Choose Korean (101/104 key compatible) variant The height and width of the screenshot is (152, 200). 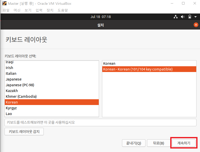coord(149,69)
